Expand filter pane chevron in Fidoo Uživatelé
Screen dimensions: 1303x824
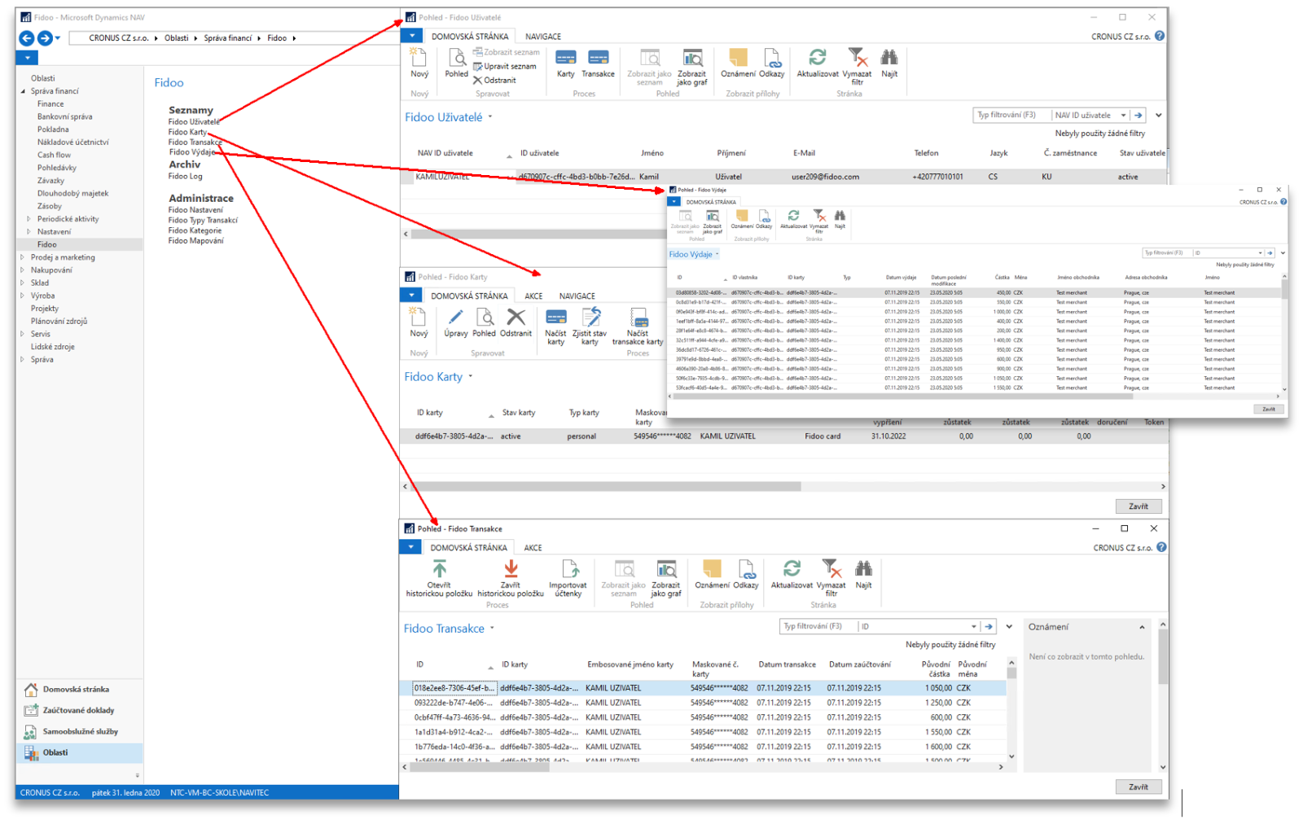(1158, 116)
